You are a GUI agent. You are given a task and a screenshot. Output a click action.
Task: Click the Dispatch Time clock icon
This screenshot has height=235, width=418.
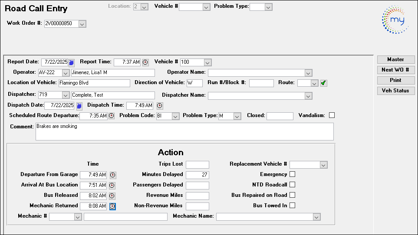tap(159, 105)
